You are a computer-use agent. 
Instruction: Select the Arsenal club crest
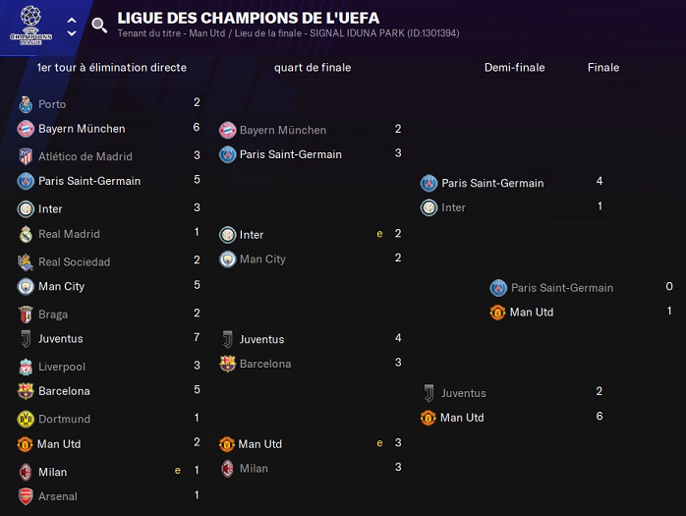click(x=26, y=496)
